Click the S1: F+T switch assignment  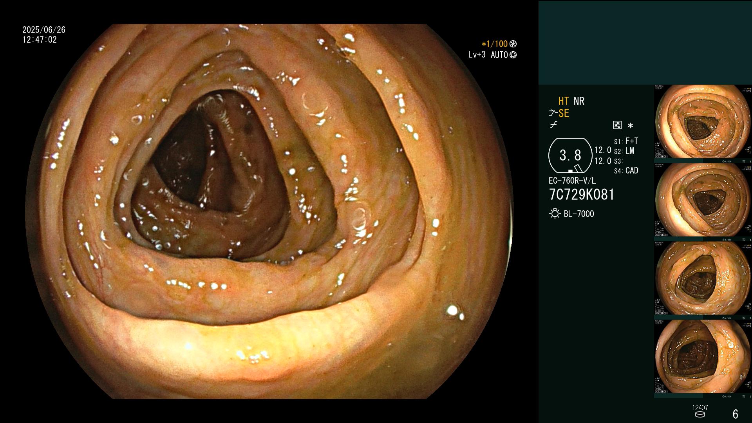pos(626,141)
